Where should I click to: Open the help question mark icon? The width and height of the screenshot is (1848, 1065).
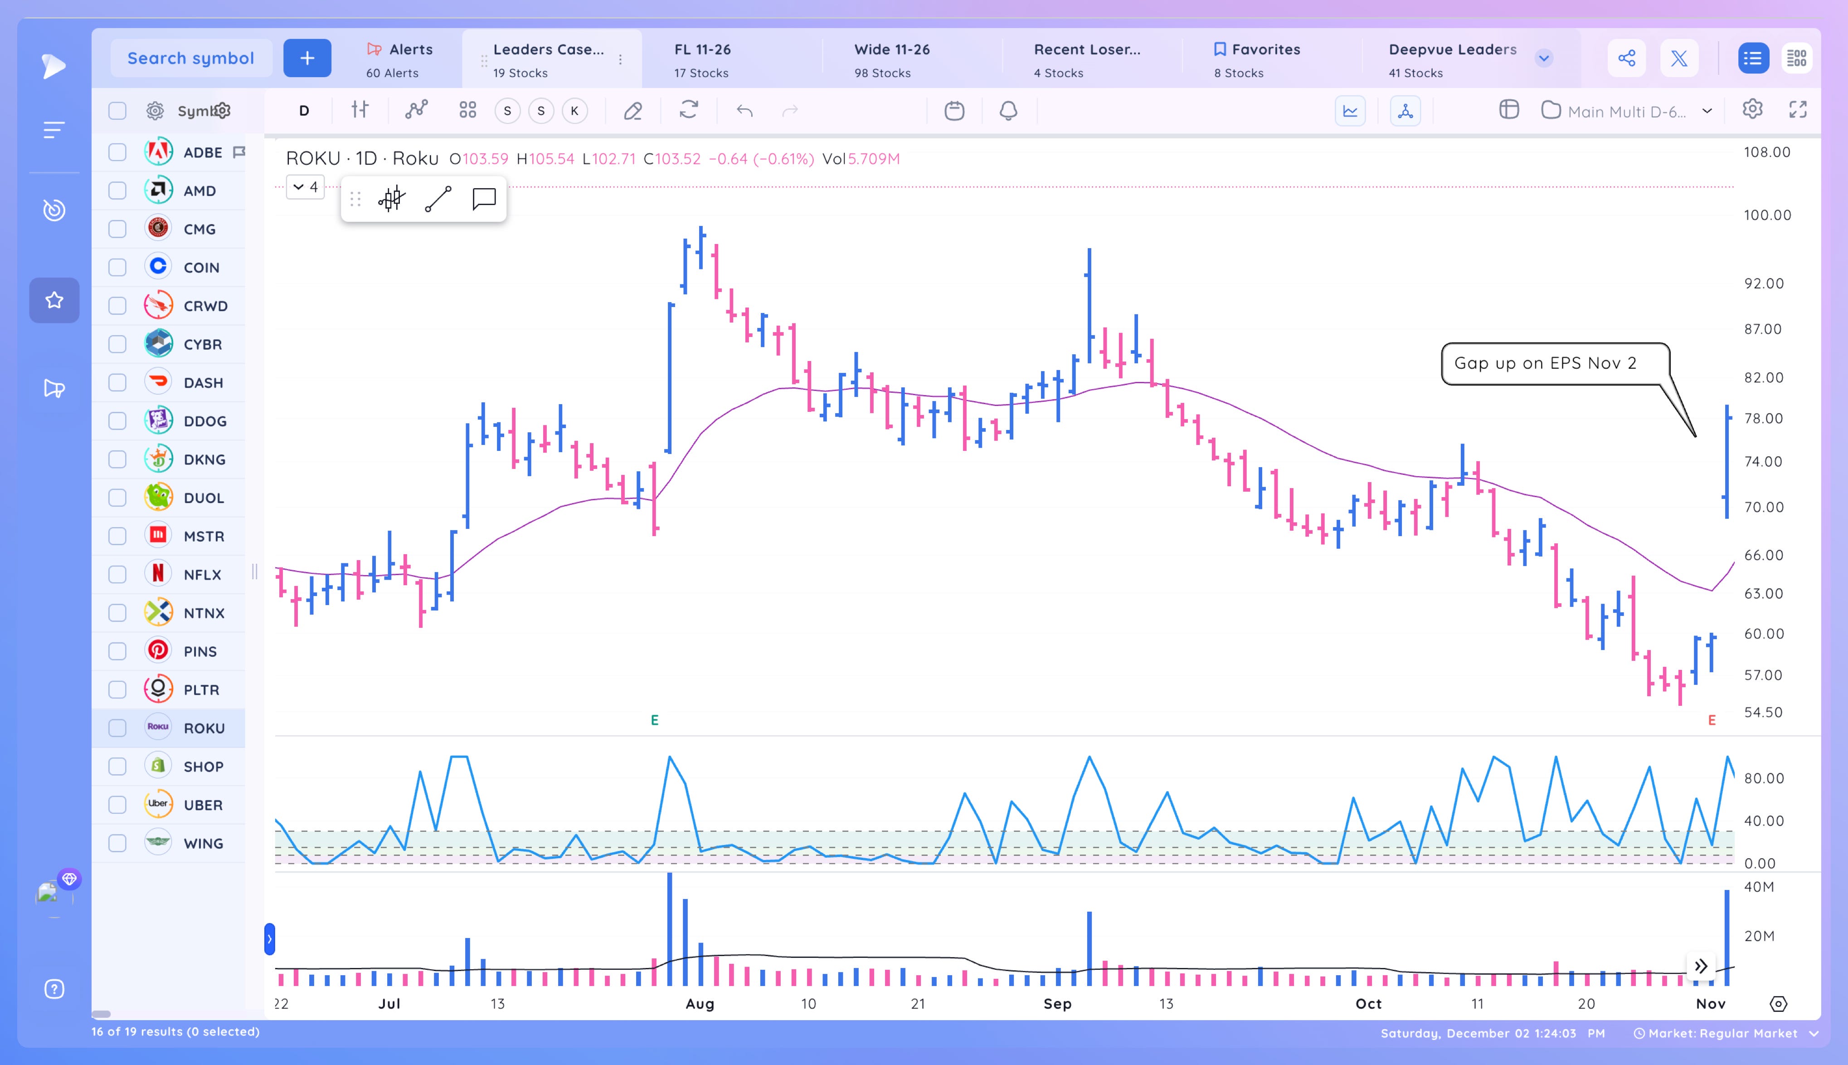[54, 989]
